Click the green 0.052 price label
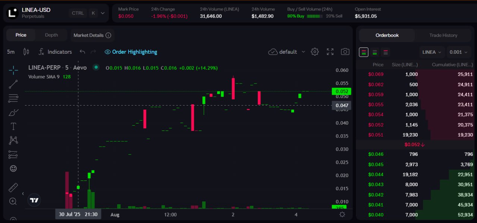Screen dimensions: 477x223 tap(342, 91)
